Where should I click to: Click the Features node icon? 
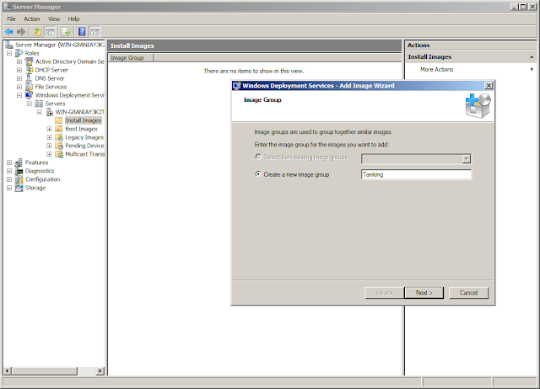(19, 163)
